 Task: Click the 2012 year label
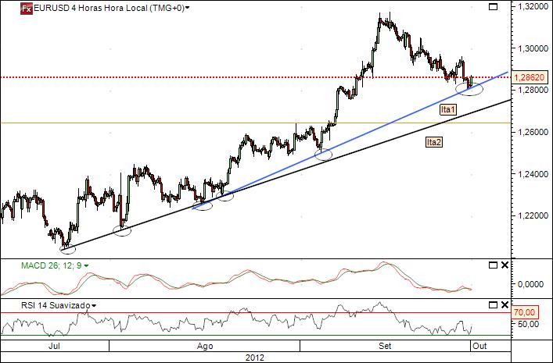(x=255, y=358)
